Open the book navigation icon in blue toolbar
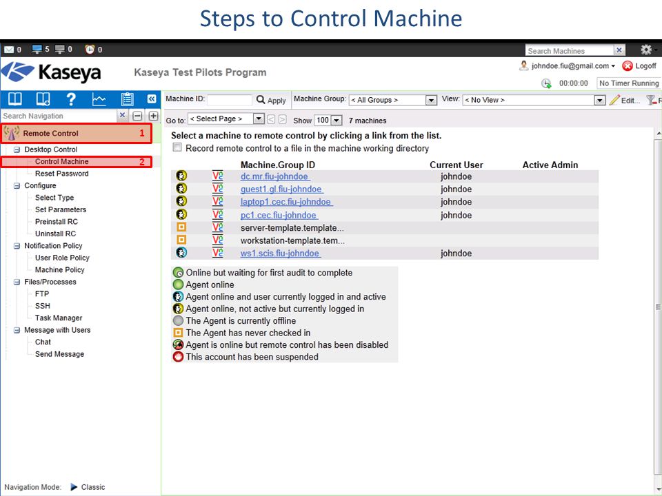Viewport: 662px width, 496px height. (x=15, y=99)
